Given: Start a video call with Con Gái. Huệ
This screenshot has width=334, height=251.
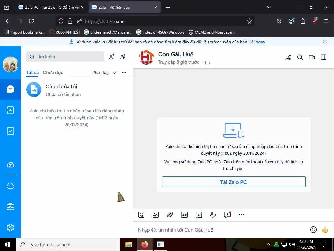Looking at the screenshot, I should pos(312,57).
